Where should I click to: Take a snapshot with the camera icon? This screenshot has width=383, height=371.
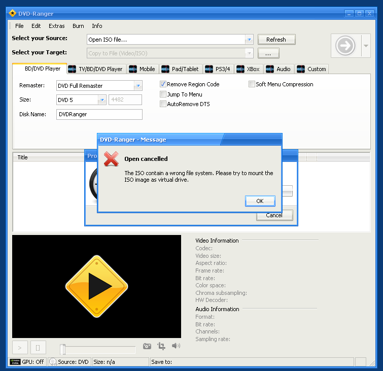point(147,346)
